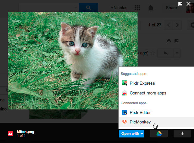This screenshot has height=143, width=194.
Task: Open the viewer in a new window
Action: click(180, 4)
